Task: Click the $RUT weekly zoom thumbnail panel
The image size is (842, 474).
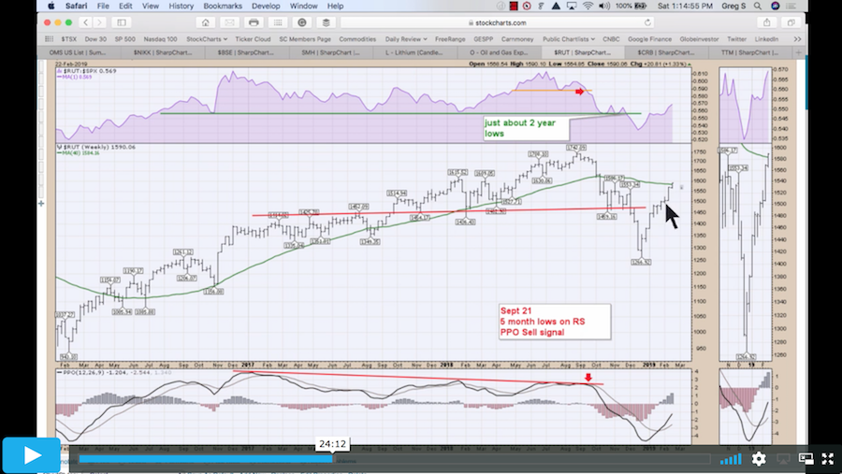Action: [x=746, y=251]
